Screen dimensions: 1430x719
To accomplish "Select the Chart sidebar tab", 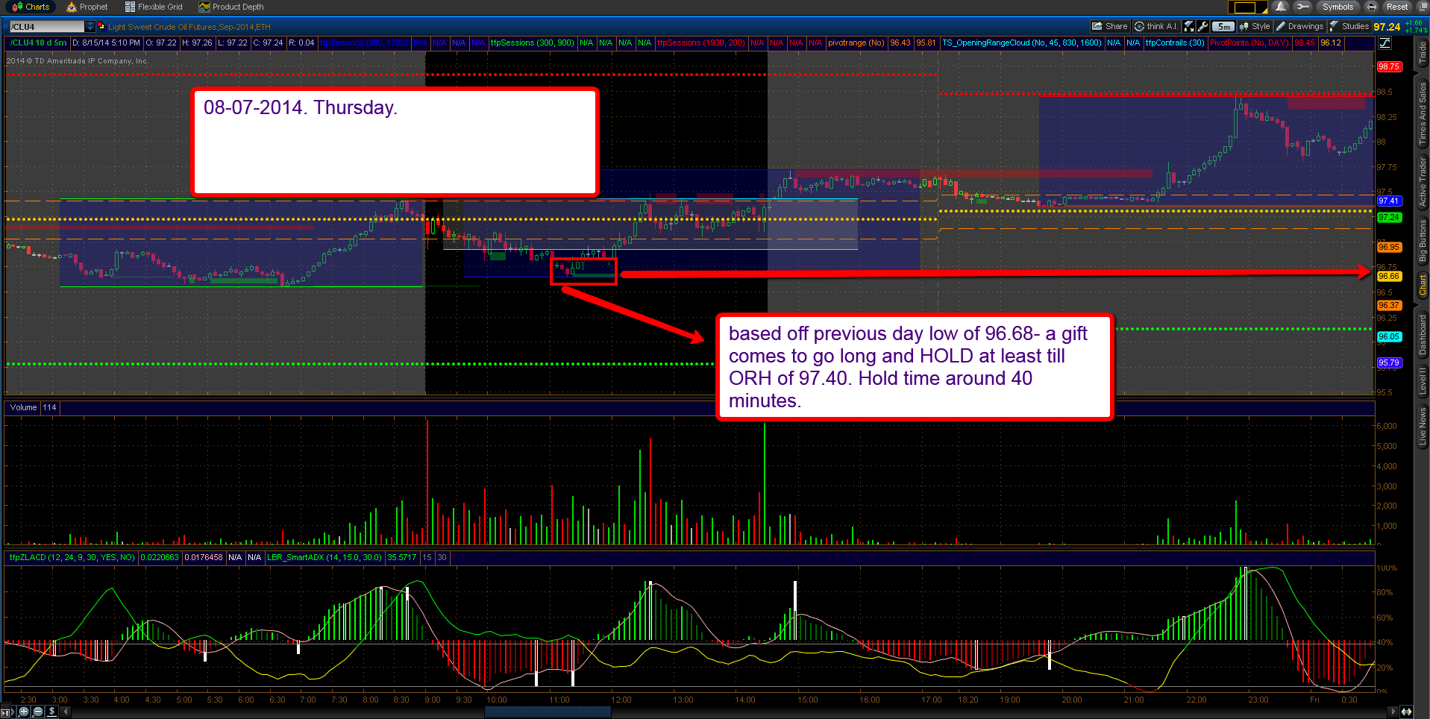I will 1423,285.
